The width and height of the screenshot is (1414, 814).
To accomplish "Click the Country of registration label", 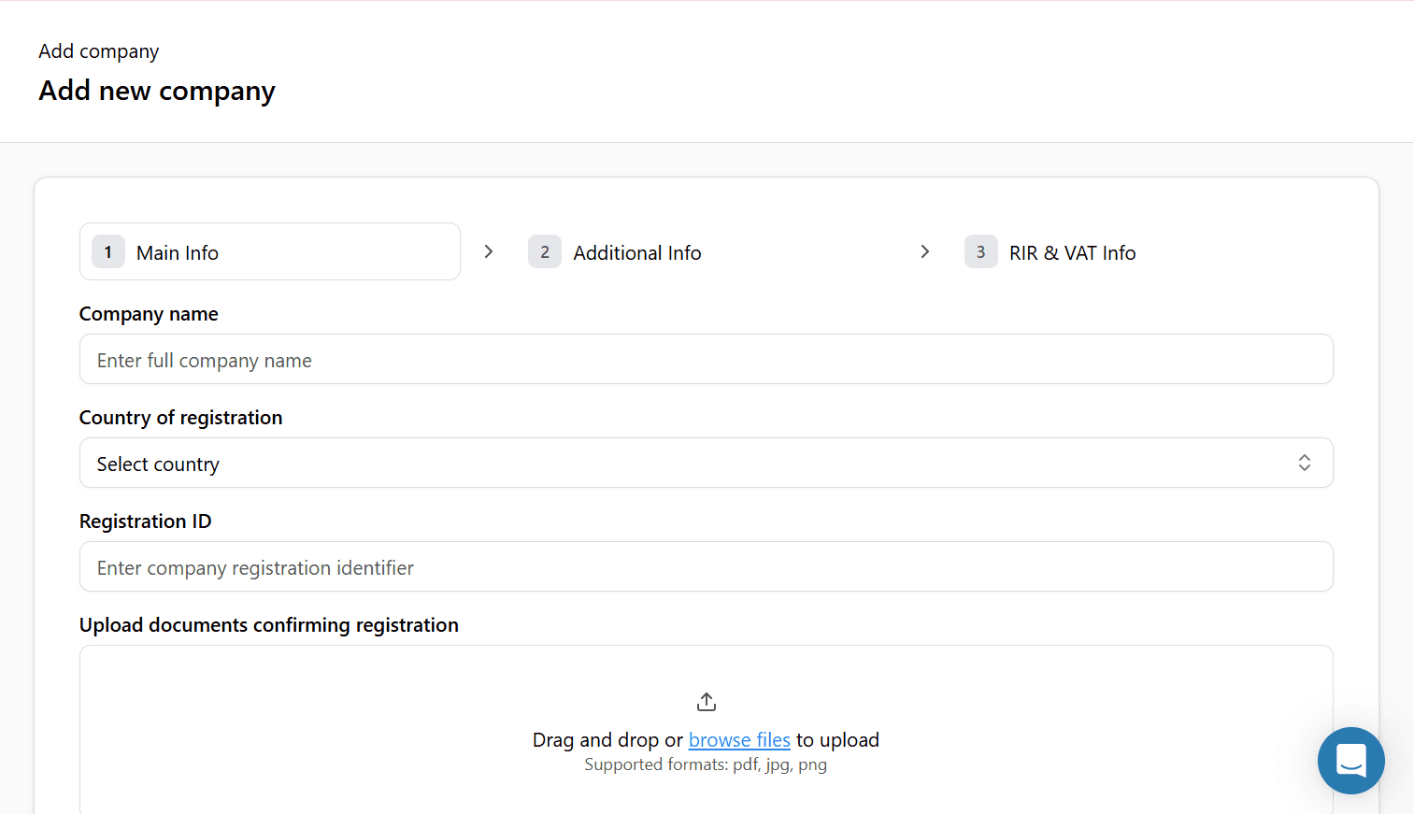I will (x=180, y=418).
